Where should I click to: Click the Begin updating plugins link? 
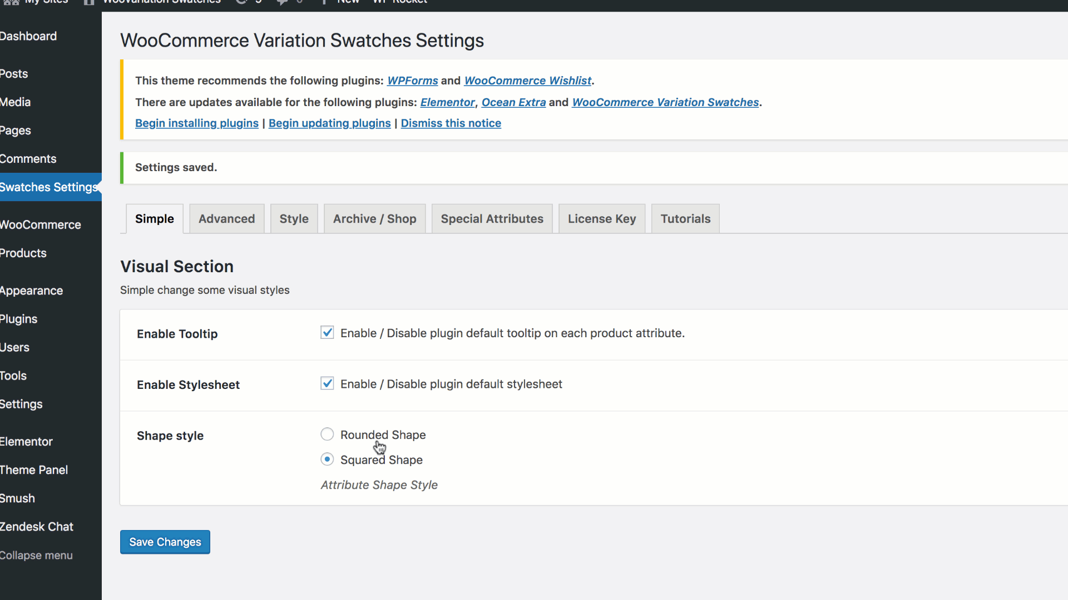click(x=329, y=123)
